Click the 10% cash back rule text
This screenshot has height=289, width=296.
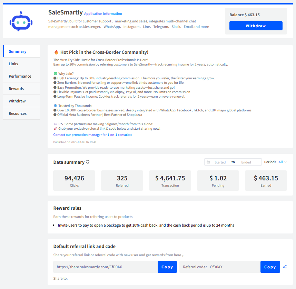[x=146, y=225]
